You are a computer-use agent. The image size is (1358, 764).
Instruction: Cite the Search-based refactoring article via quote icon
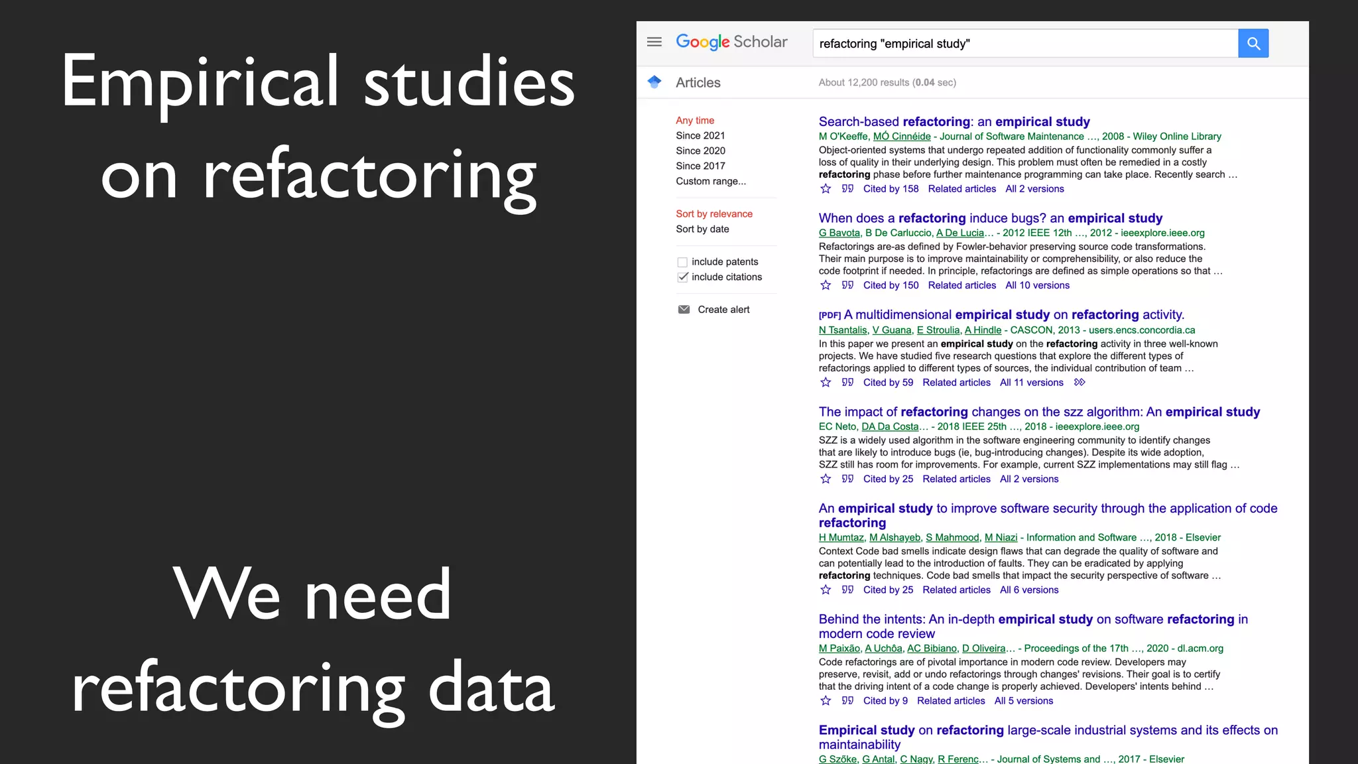click(x=847, y=189)
